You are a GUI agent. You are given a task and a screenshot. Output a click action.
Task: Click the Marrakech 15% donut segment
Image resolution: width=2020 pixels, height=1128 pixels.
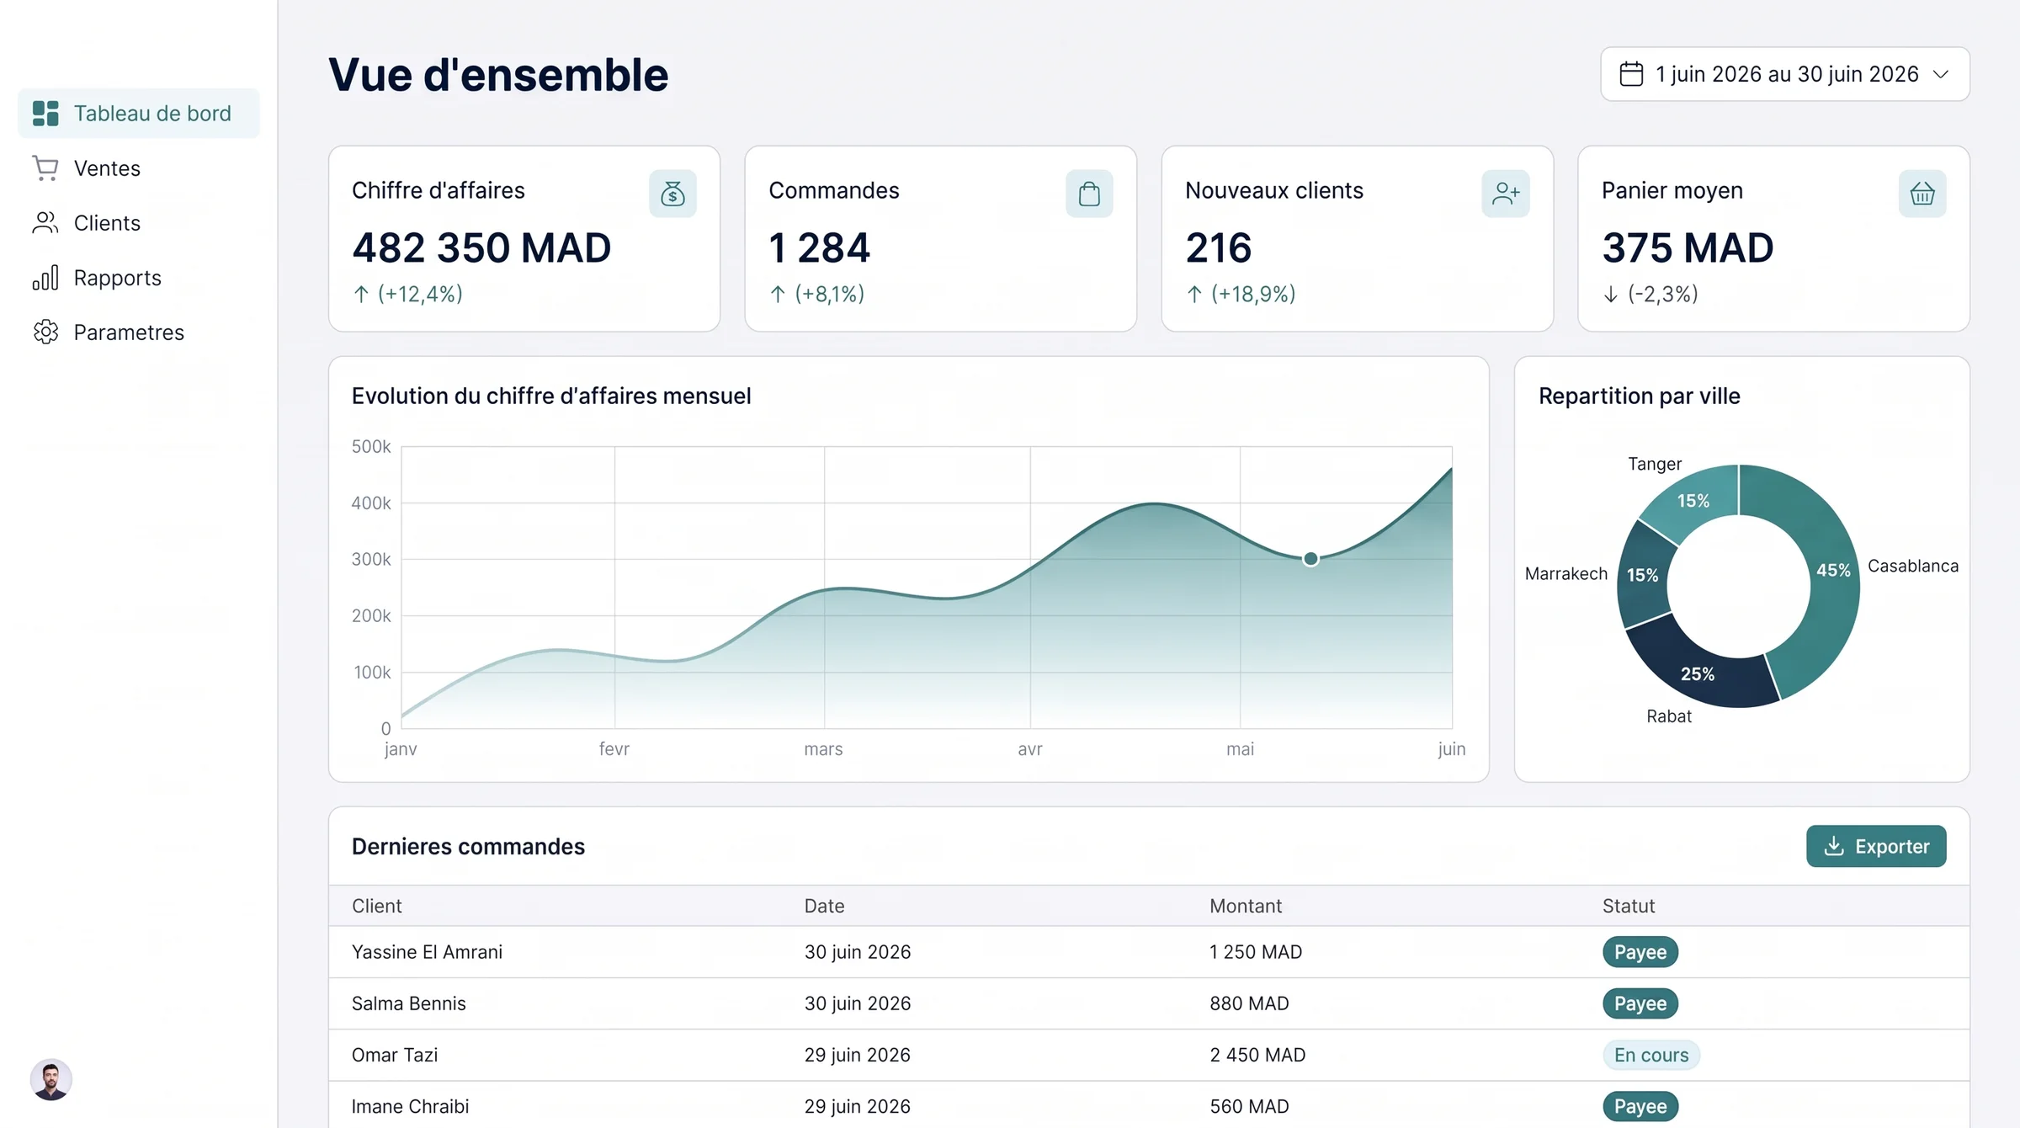pos(1645,575)
